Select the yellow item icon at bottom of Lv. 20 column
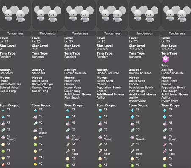 [36, 165]
